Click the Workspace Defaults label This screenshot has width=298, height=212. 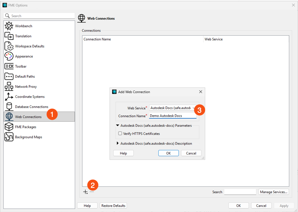(30, 46)
